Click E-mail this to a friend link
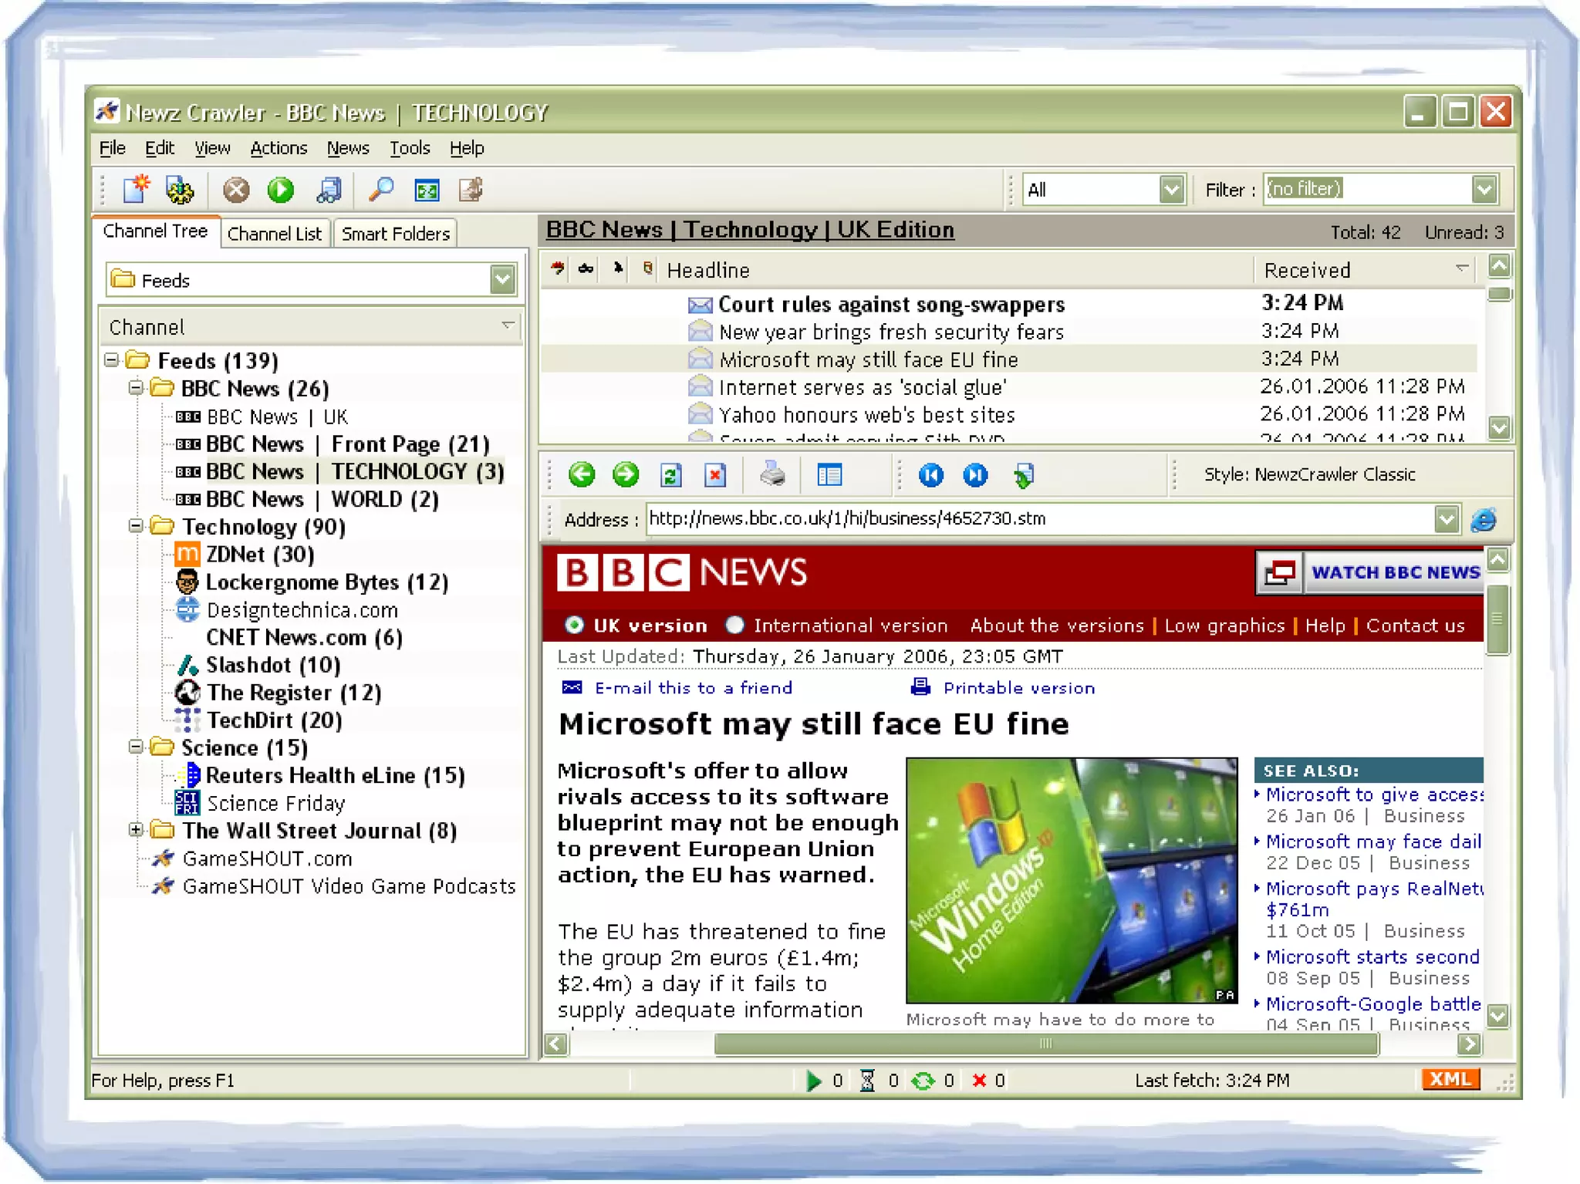 693,688
